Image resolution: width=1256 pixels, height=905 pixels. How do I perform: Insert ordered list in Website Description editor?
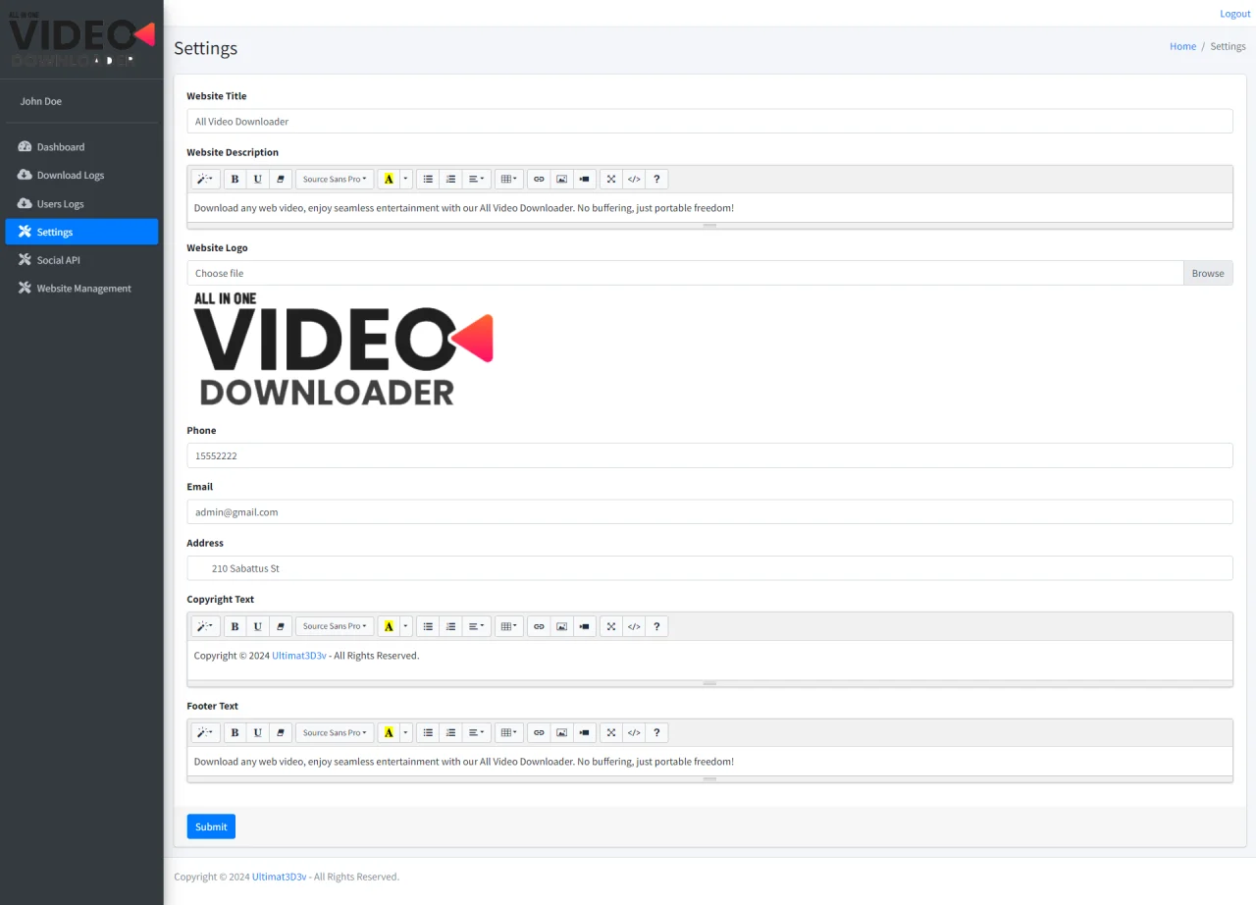(450, 180)
